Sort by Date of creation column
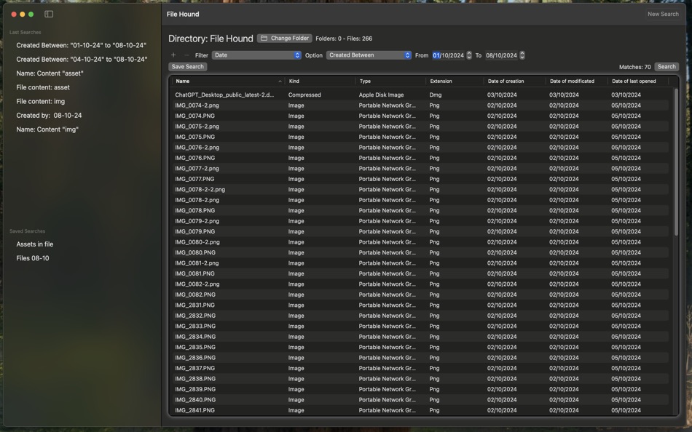This screenshot has width=692, height=432. 514,81
